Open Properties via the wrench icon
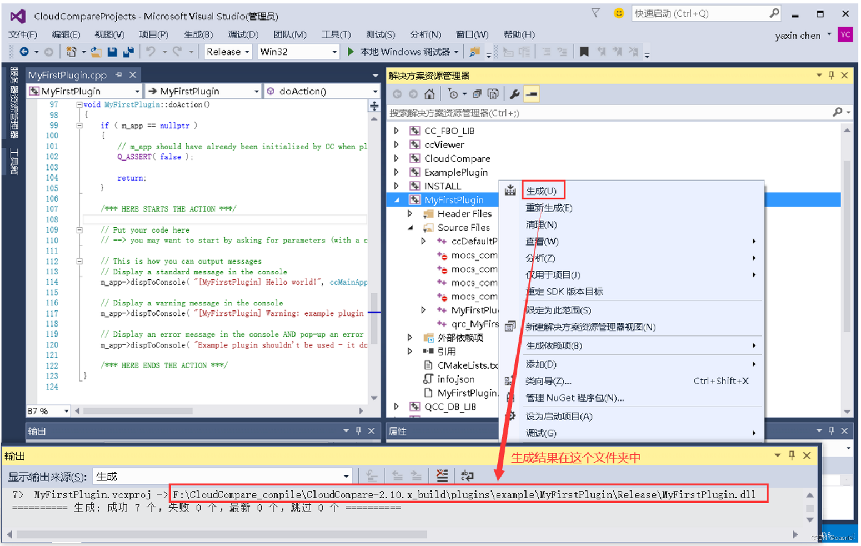 (x=515, y=94)
